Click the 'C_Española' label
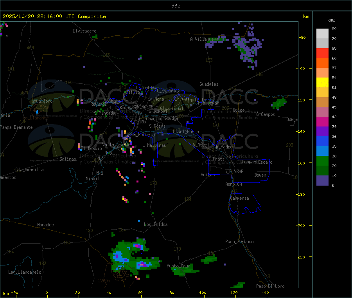Screen dimensions: 352x298 coord(169,91)
